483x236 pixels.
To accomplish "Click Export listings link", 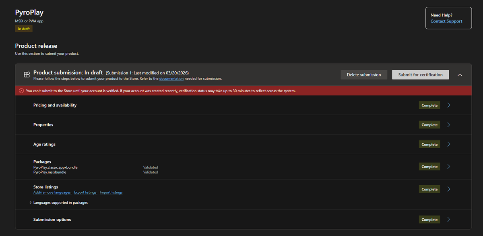I will [x=85, y=193].
